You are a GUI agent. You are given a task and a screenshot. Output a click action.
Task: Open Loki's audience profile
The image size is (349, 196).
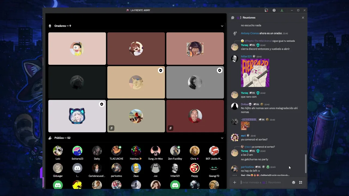coord(58,151)
